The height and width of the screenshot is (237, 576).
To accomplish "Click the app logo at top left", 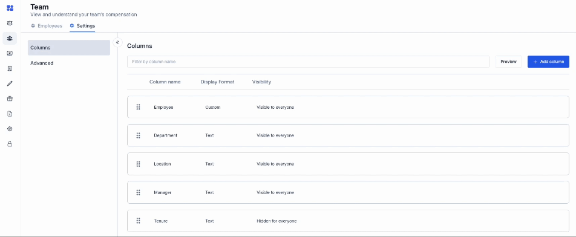I will [10, 8].
